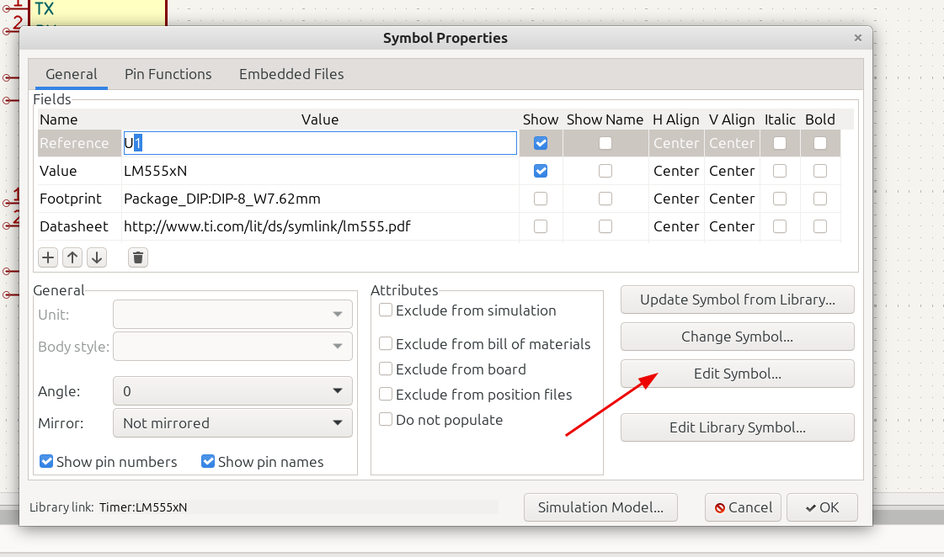Image resolution: width=944 pixels, height=557 pixels.
Task: Toggle Show checkbox for Footprint field
Action: [541, 199]
